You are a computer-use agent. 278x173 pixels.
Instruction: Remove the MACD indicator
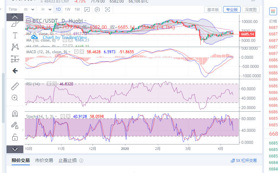tap(82, 52)
